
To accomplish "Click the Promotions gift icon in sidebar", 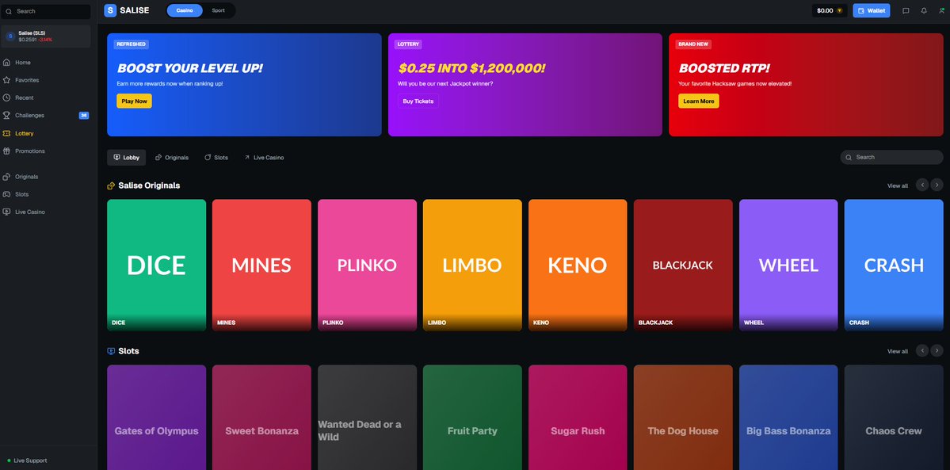I will click(x=6, y=151).
